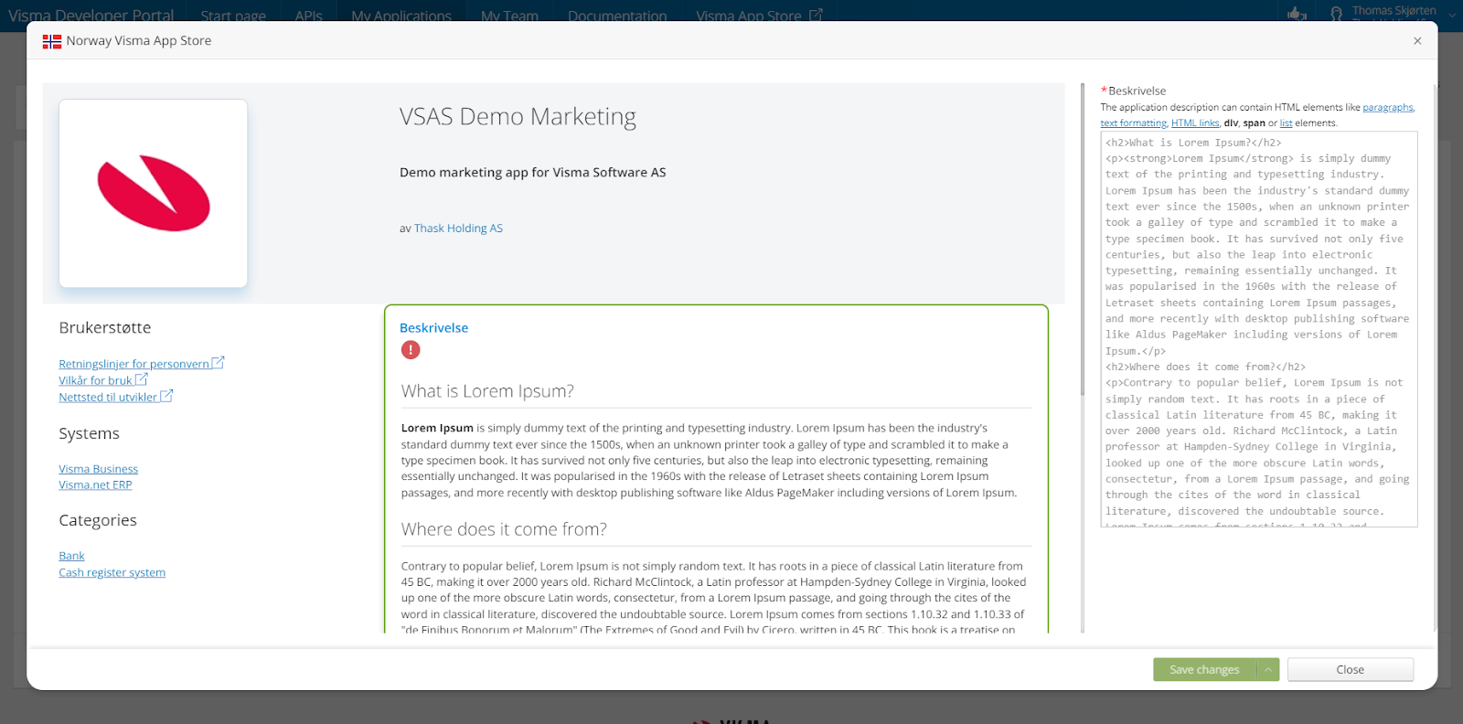
Task: Click the VSAS Demo Marketing app logo thumbnail
Action: (x=153, y=193)
